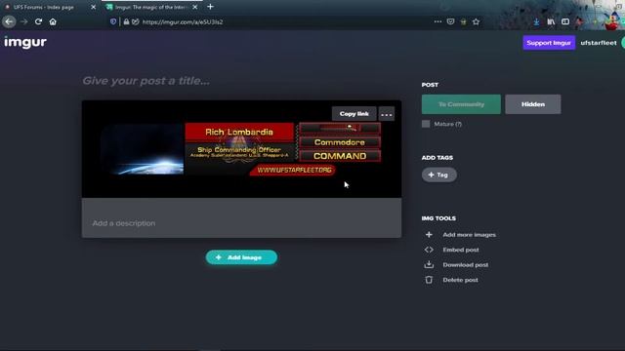Image resolution: width=625 pixels, height=351 pixels.
Task: Open the browser library icon
Action: click(551, 21)
